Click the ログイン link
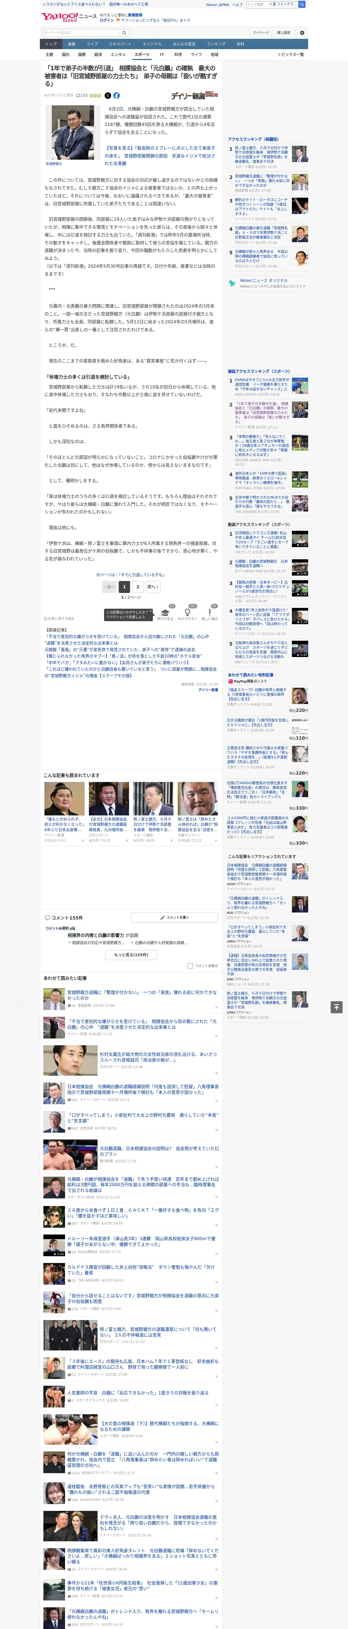 tap(107, 20)
